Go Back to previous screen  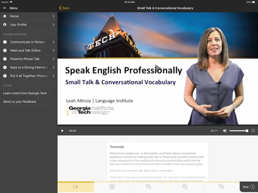64,8
